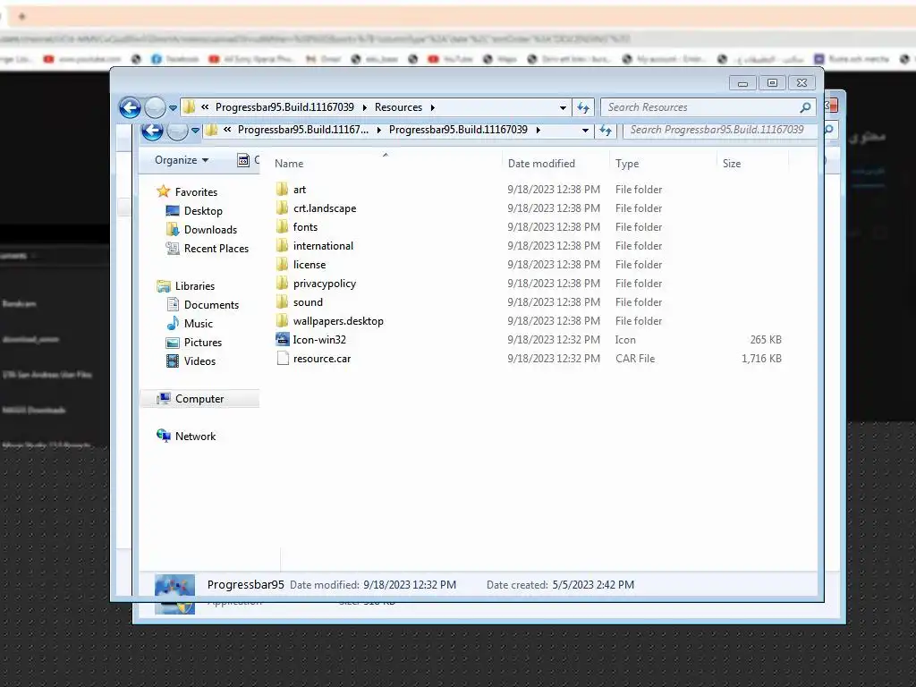Select the art folder icon

coord(282,190)
